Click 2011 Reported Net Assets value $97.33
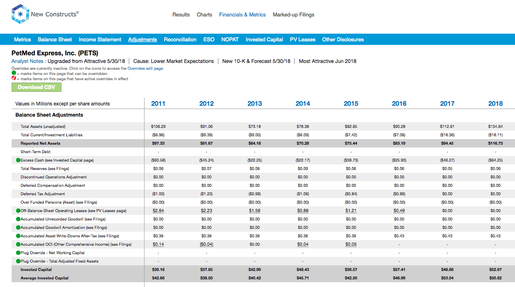Screen dimensions: 515x287 click(158, 143)
